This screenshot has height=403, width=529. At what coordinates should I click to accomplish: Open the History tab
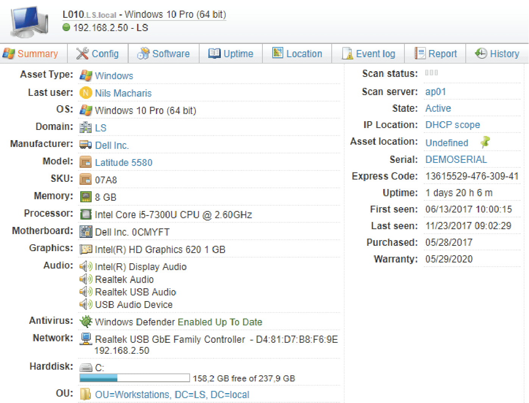[497, 54]
